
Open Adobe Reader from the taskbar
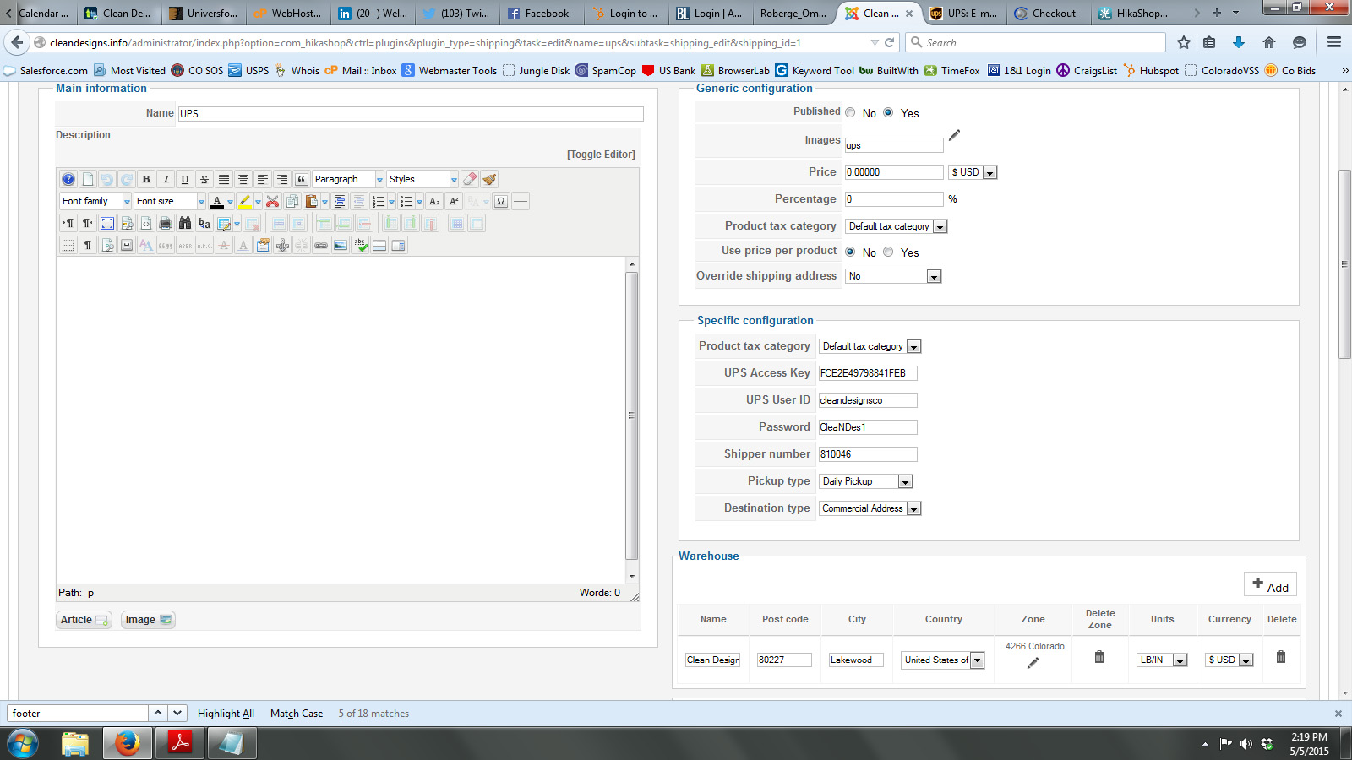180,744
